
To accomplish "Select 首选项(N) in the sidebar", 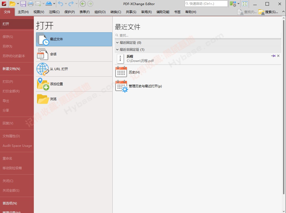I will [17, 203].
